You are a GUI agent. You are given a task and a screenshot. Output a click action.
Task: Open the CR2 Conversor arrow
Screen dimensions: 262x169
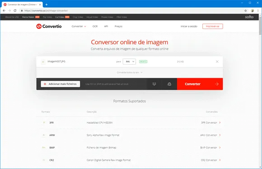220,160
